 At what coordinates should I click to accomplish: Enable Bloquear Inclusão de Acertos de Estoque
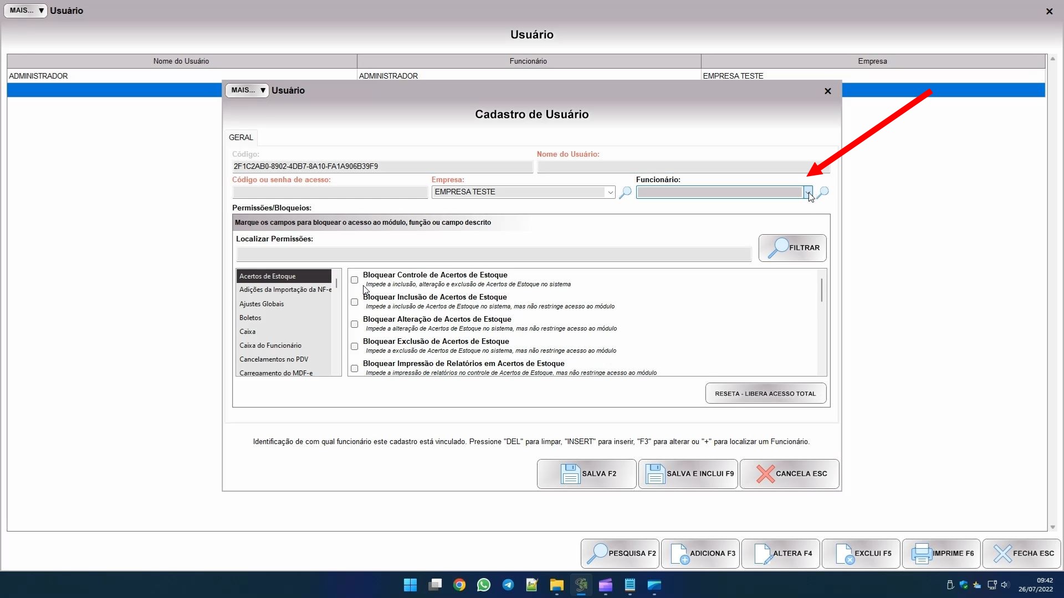coord(355,302)
